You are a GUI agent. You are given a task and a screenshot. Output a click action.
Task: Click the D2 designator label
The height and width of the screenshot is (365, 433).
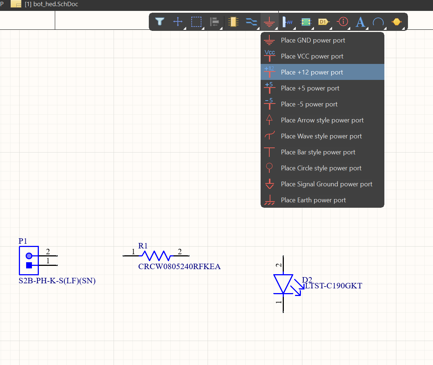coord(307,280)
